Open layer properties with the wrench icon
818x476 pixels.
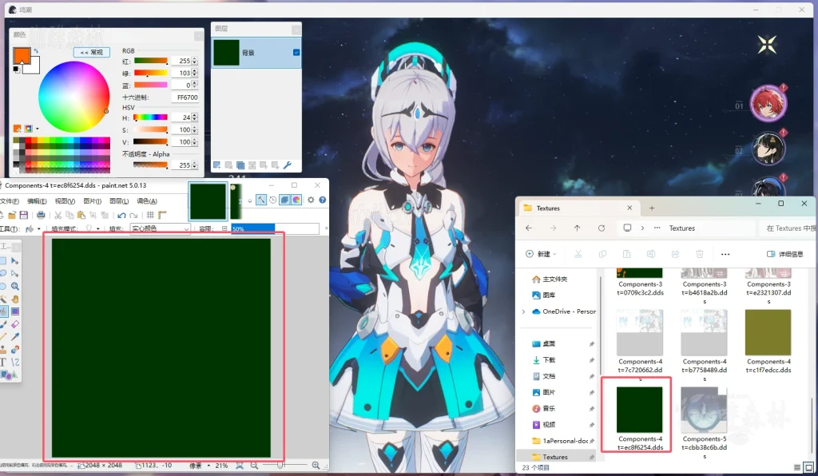pos(288,165)
